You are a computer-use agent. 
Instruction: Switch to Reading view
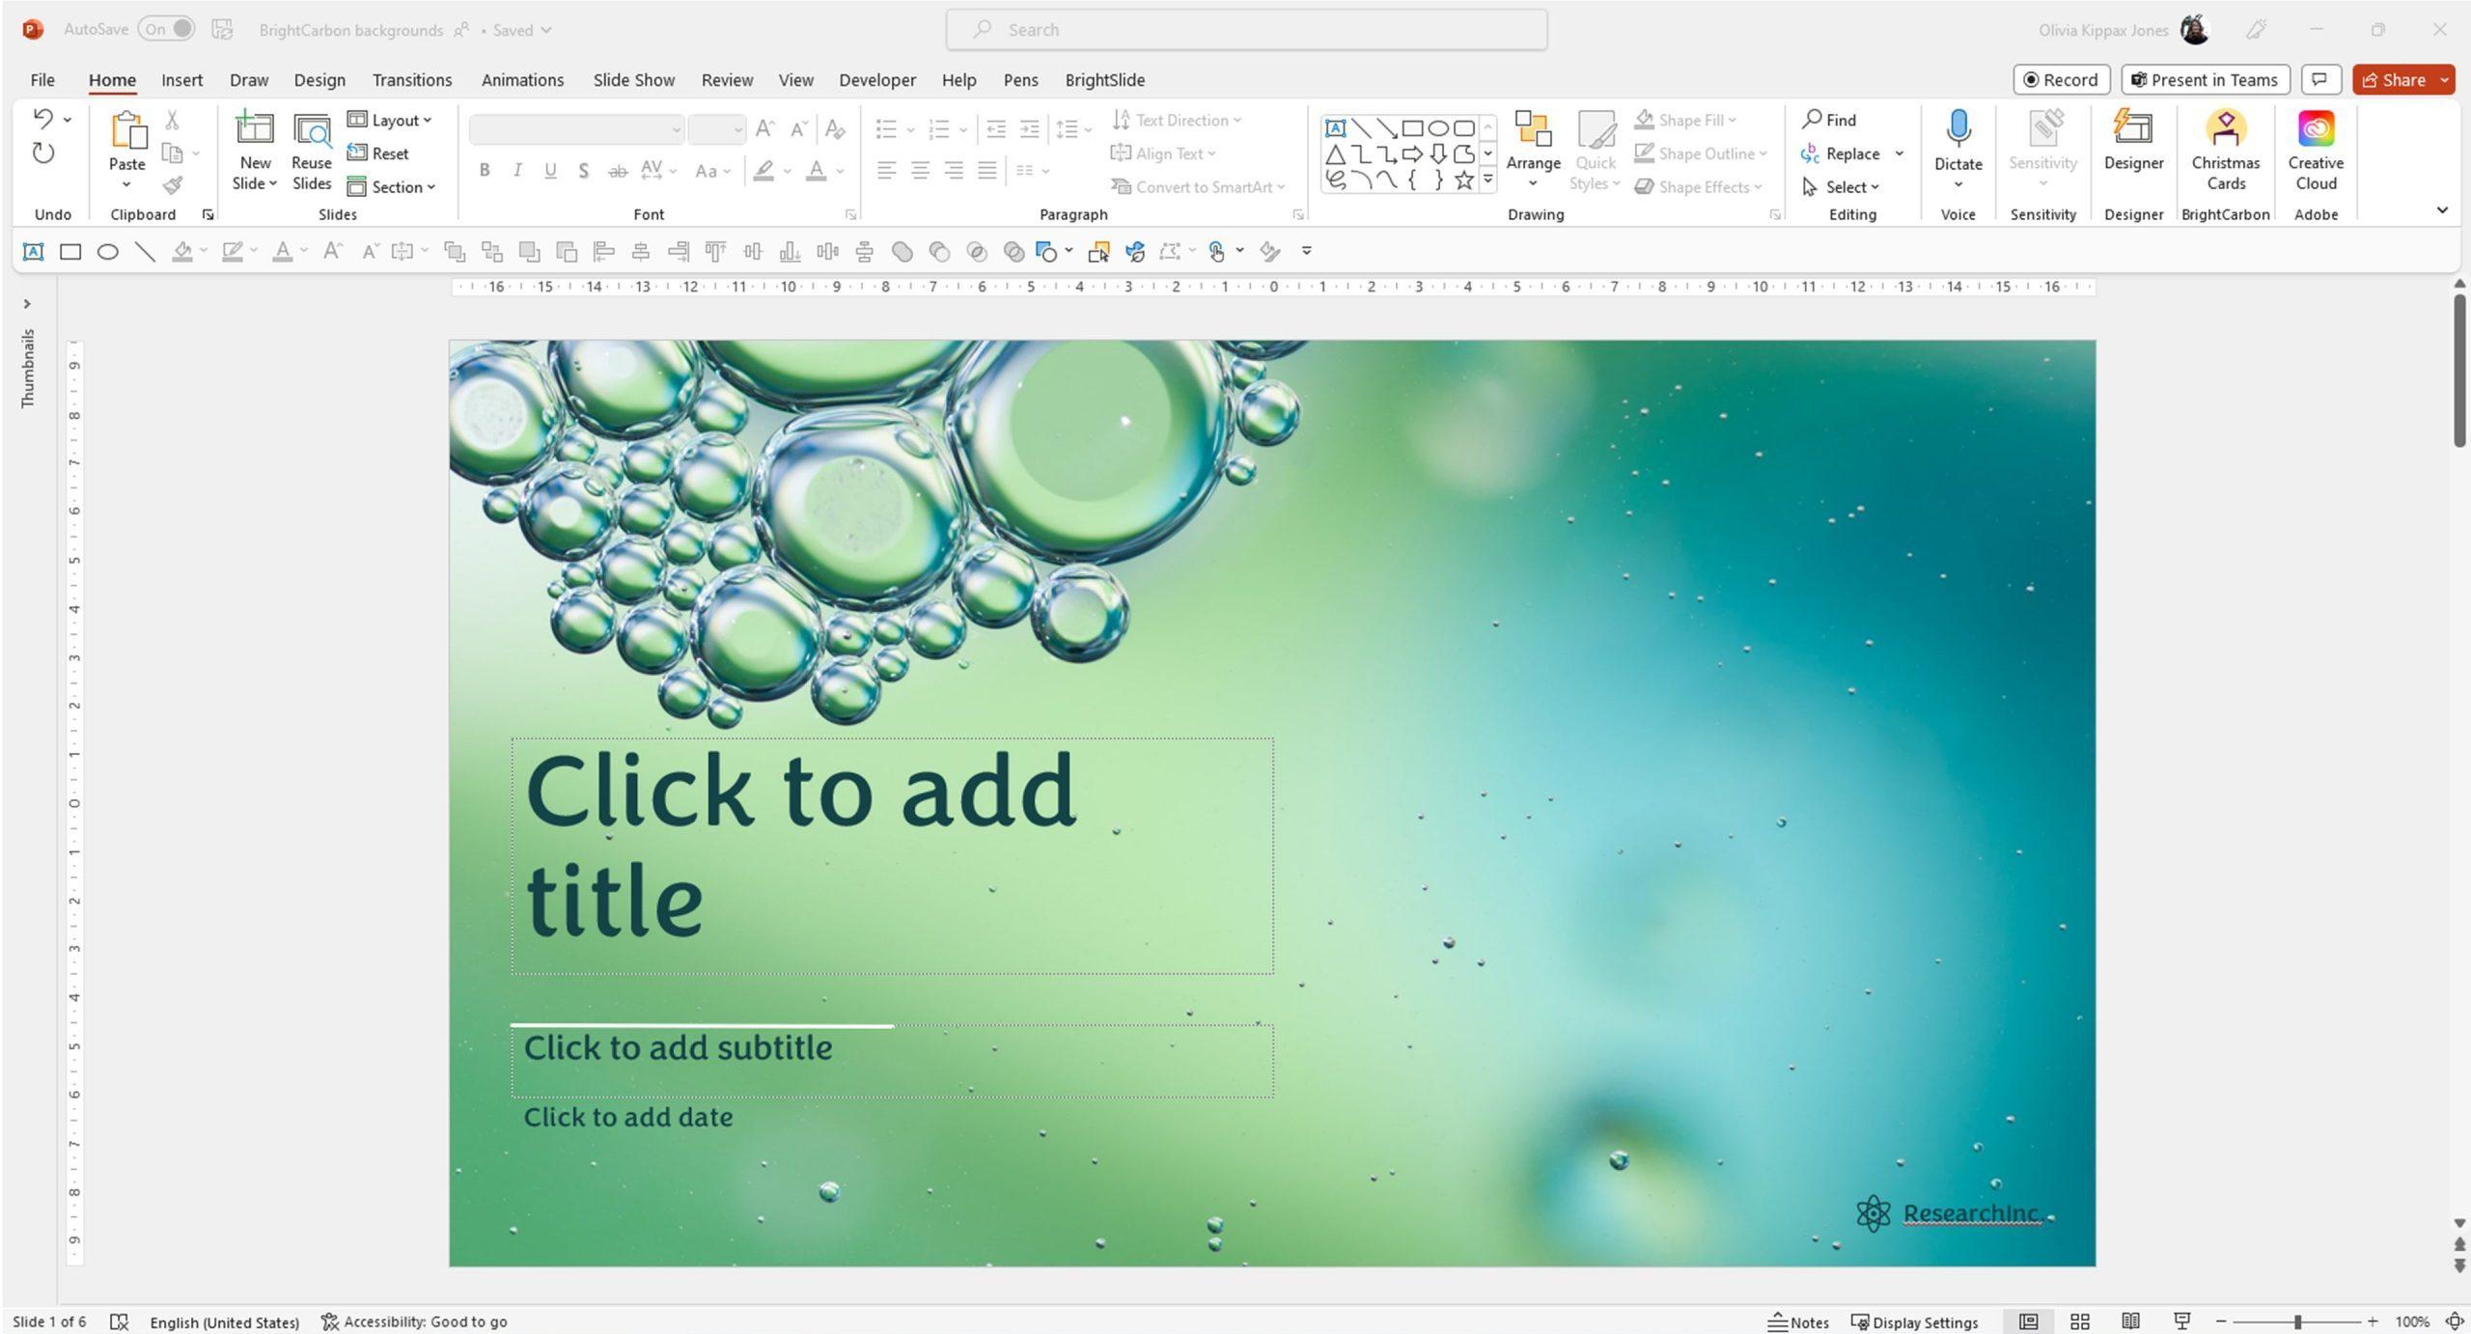click(2130, 1321)
